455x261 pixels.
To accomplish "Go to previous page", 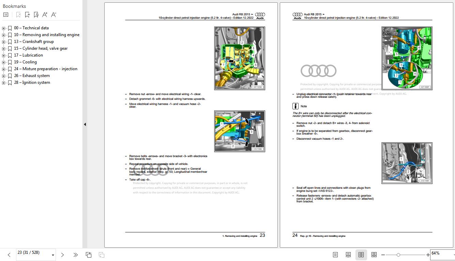I will click(9, 255).
